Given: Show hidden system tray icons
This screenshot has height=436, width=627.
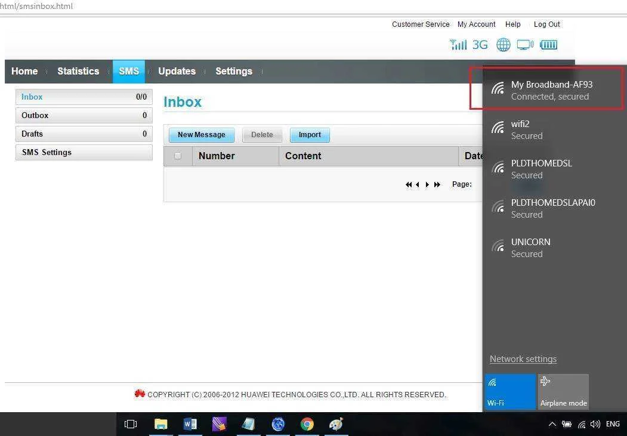Looking at the screenshot, I should click(x=552, y=425).
